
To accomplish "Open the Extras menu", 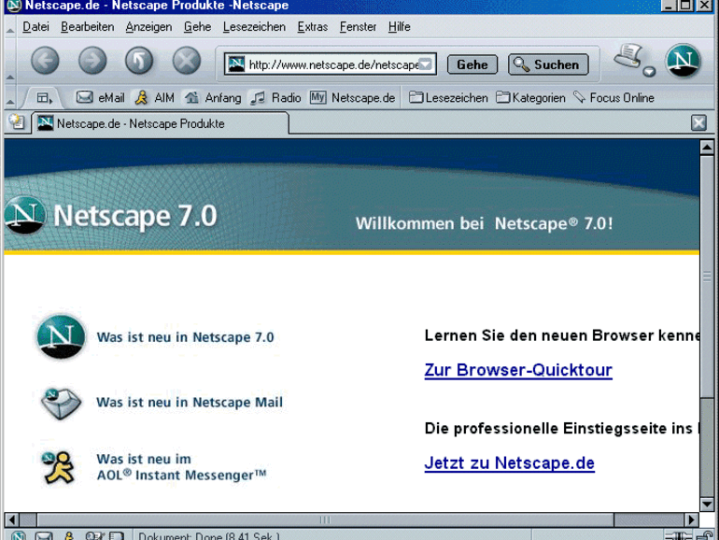I will [x=313, y=27].
